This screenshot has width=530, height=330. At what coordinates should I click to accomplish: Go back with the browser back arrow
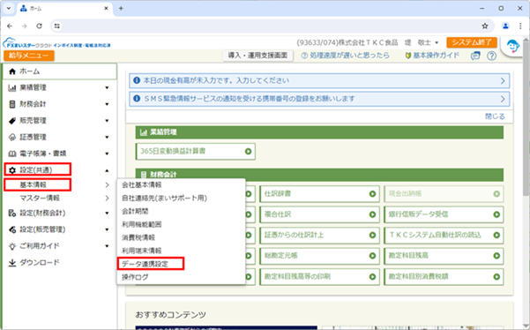pyautogui.click(x=10, y=26)
